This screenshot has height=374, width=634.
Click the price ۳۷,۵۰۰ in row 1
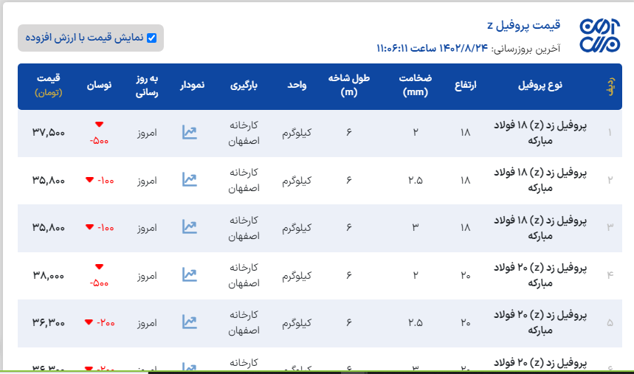pyautogui.click(x=49, y=133)
